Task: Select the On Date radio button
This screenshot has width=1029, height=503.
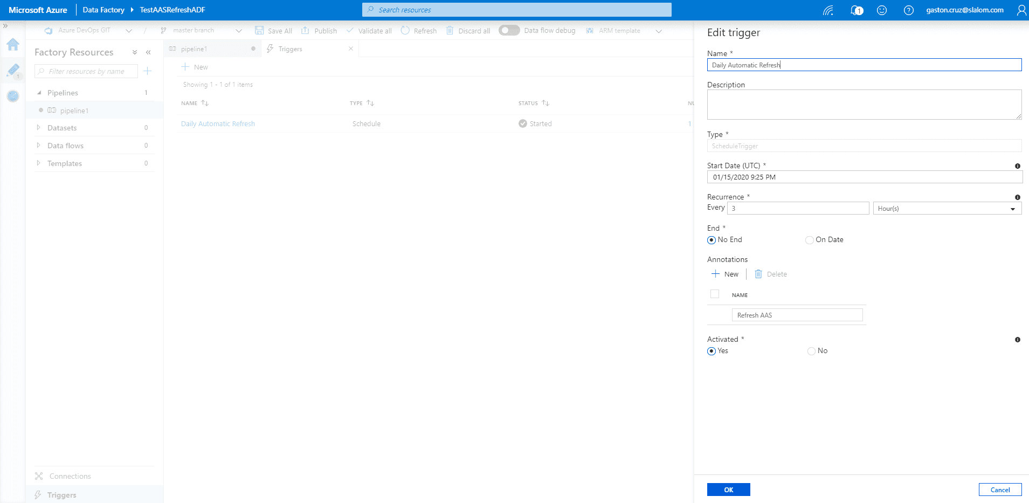Action: click(809, 240)
